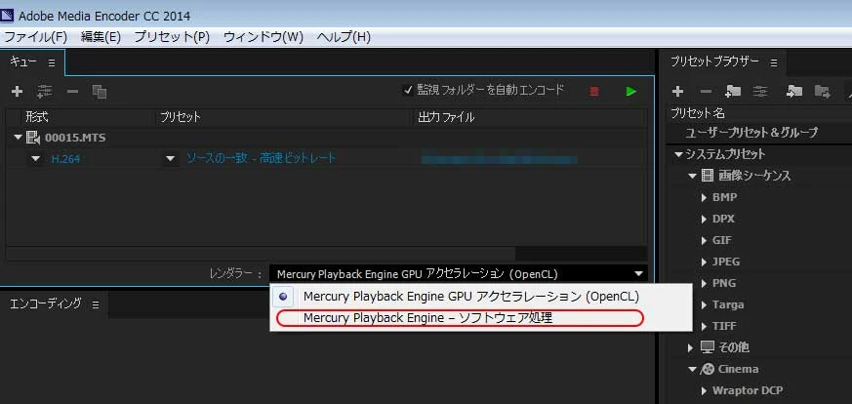Click the import presets folder icon
Image resolution: width=852 pixels, height=404 pixels.
point(794,92)
